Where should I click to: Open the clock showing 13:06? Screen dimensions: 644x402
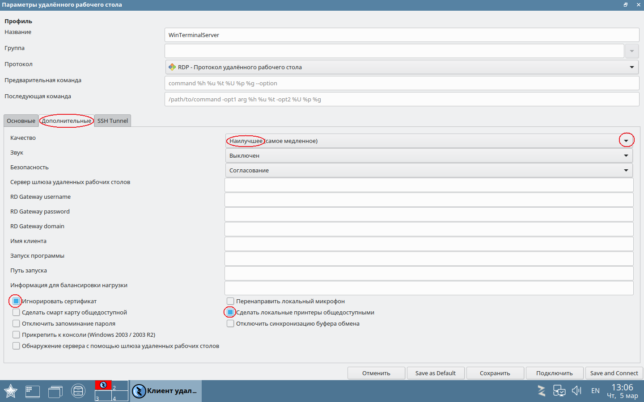(x=622, y=391)
